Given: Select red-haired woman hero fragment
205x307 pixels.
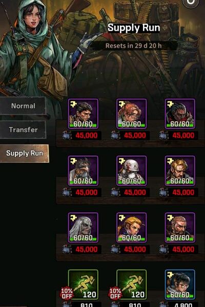Looking at the screenshot, I should (x=131, y=114).
